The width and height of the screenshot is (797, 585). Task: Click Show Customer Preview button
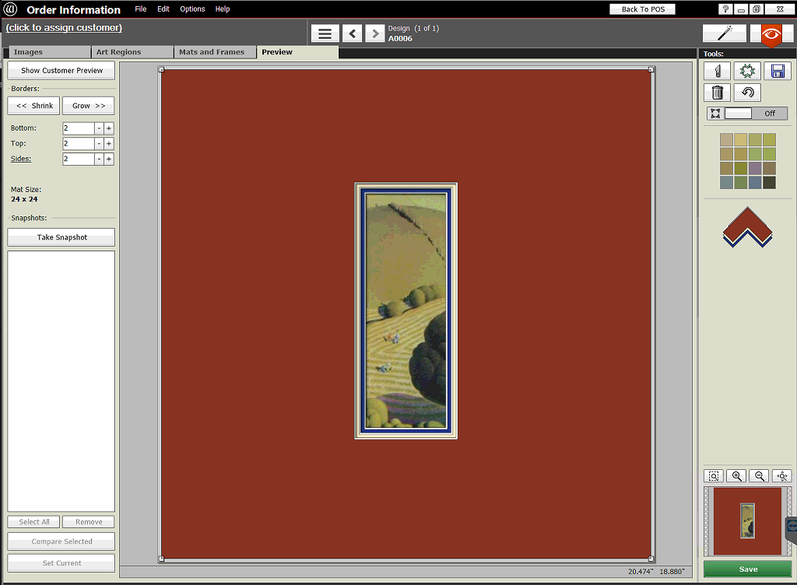(61, 71)
